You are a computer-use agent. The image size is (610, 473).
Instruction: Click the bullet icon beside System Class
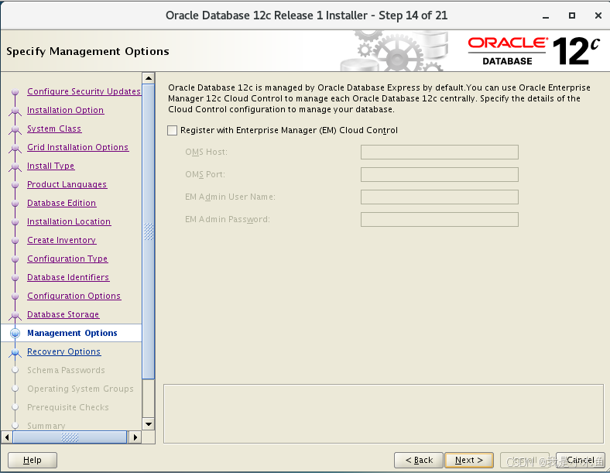tap(15, 129)
